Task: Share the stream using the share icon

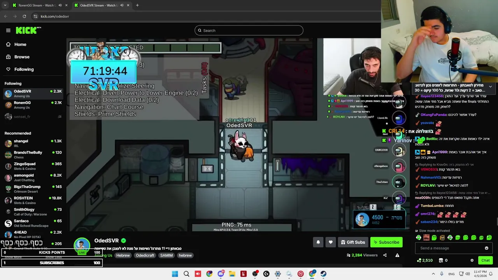Action: tap(385, 255)
